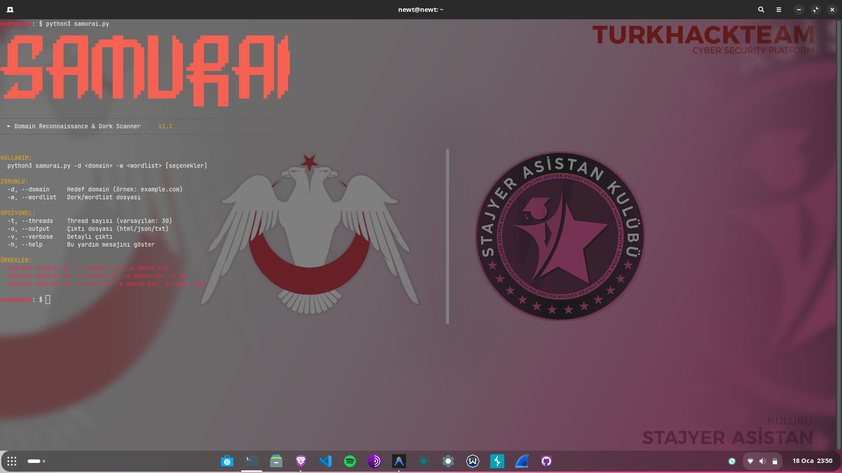The image size is (842, 473).
Task: Click the 'python3 samurai.py' command at top
Action: (78, 24)
